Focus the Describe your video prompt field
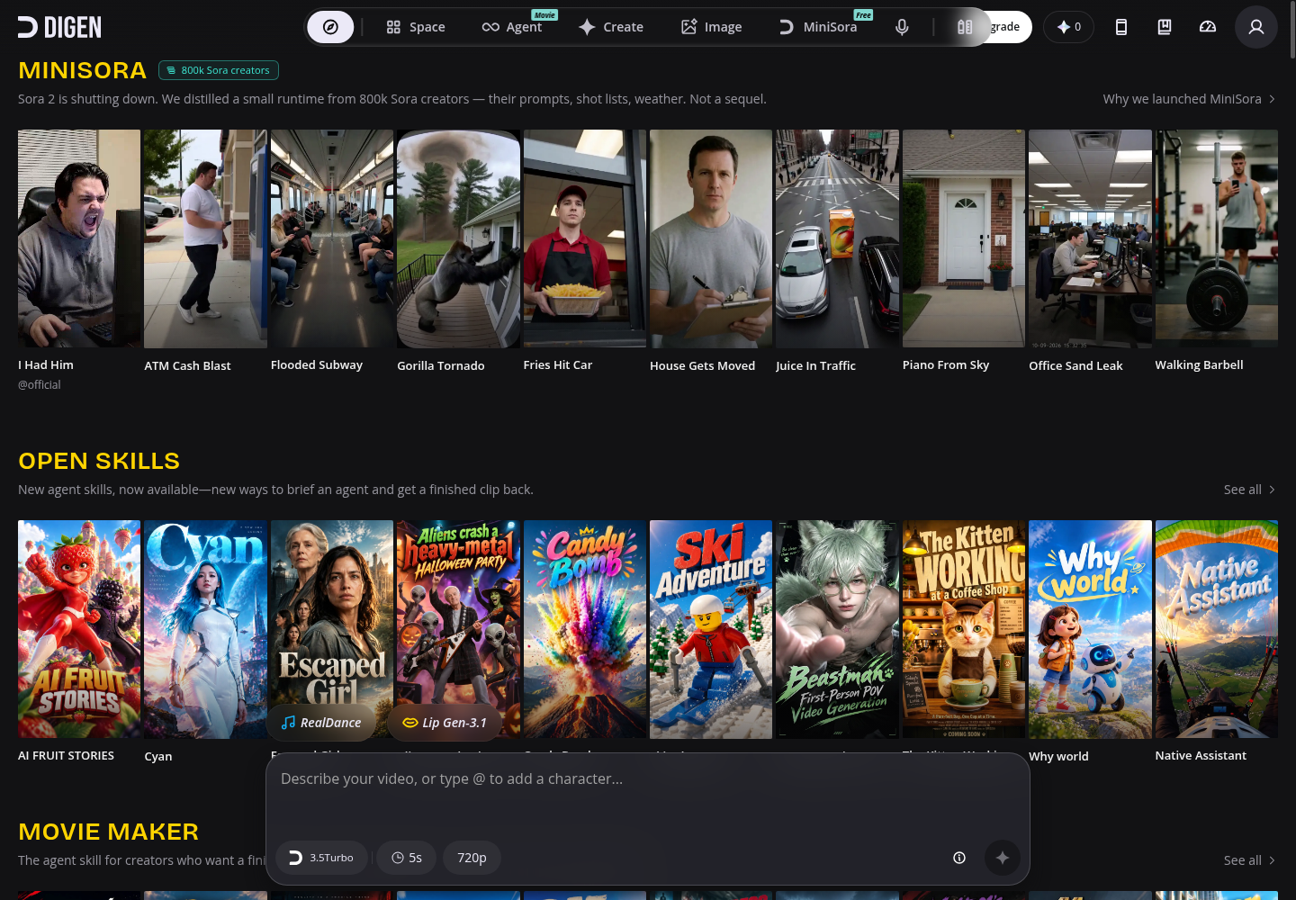 (x=647, y=797)
